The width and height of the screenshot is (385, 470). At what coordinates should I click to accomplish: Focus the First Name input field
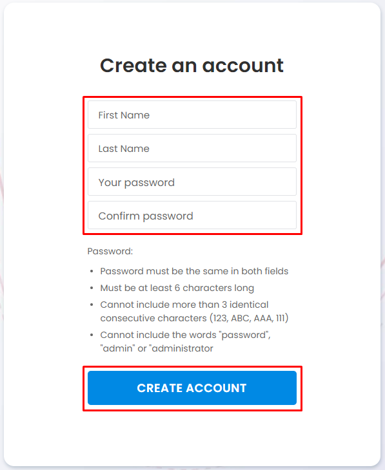(x=192, y=115)
